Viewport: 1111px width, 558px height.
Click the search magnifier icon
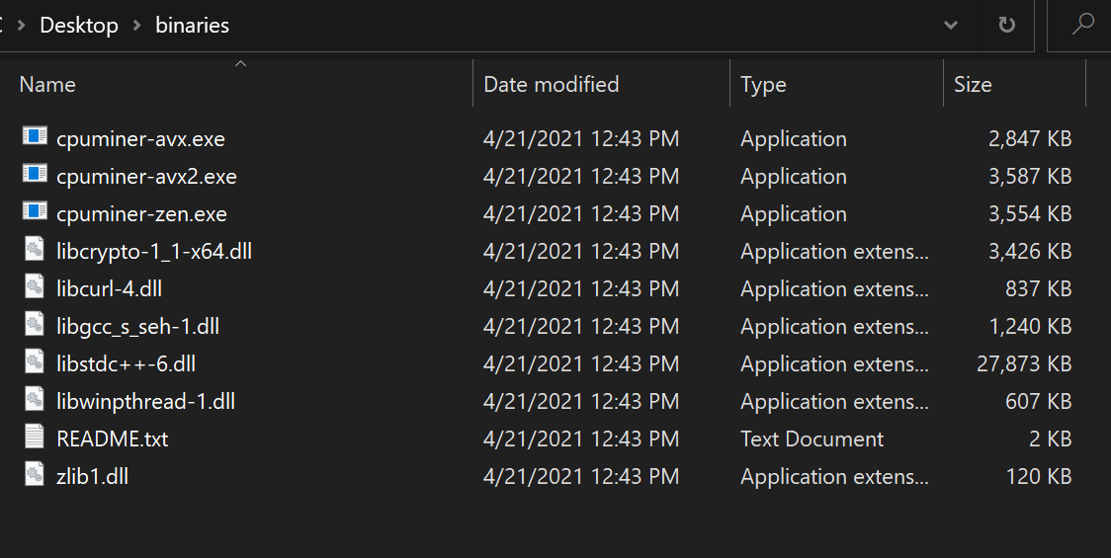coord(1083,26)
